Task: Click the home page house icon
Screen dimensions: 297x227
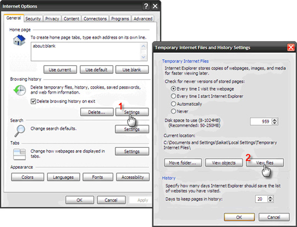Action: (19, 40)
